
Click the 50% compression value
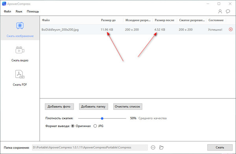pyautogui.click(x=133, y=118)
